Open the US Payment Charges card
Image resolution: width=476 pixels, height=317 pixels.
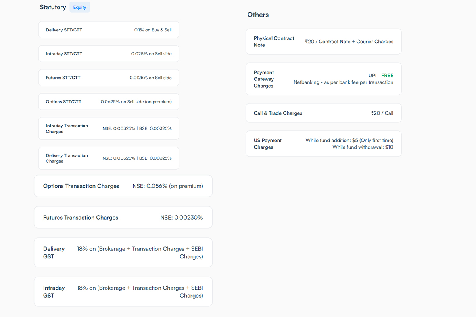[323, 143]
